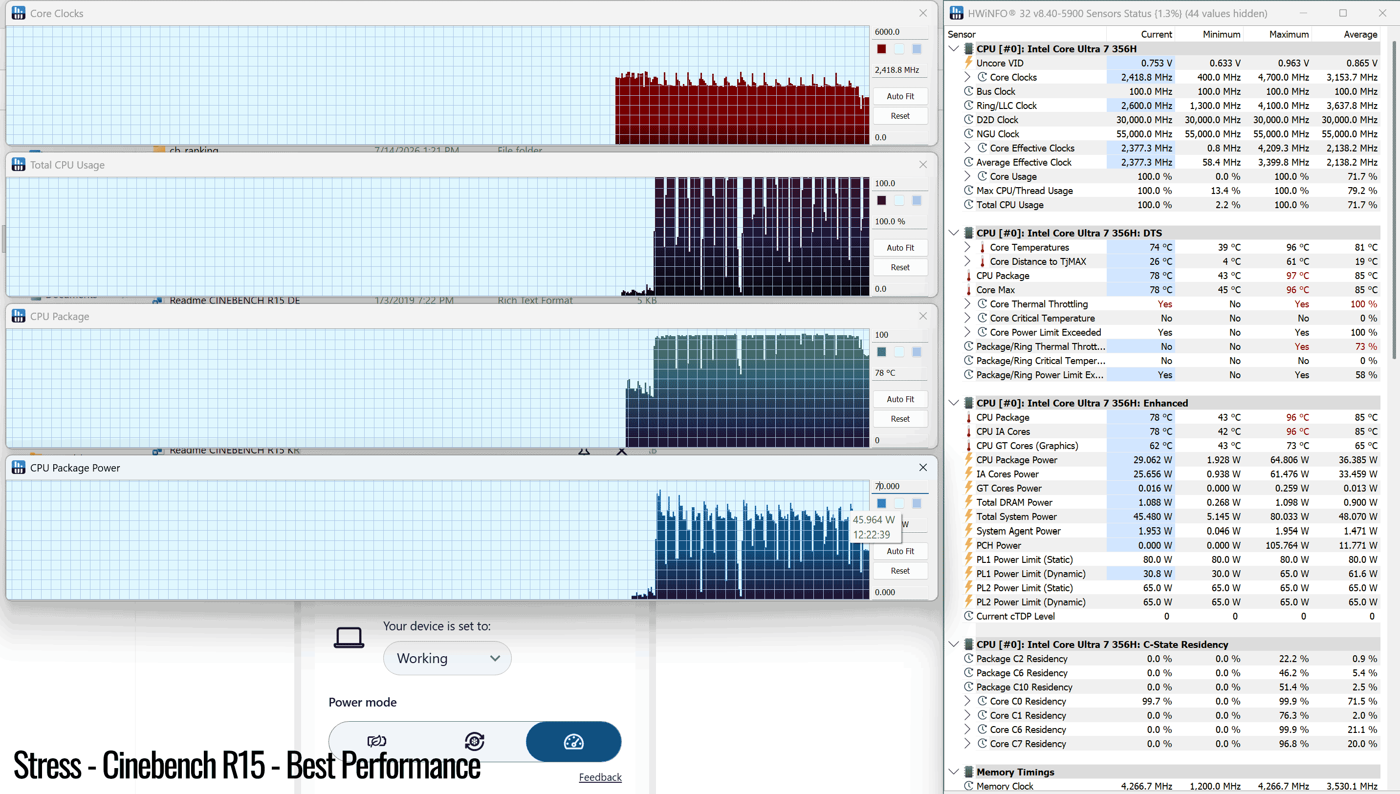
Task: Click the Average column header
Action: point(1360,34)
